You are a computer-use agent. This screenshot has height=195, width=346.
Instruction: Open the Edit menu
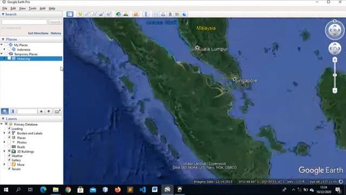click(x=13, y=9)
